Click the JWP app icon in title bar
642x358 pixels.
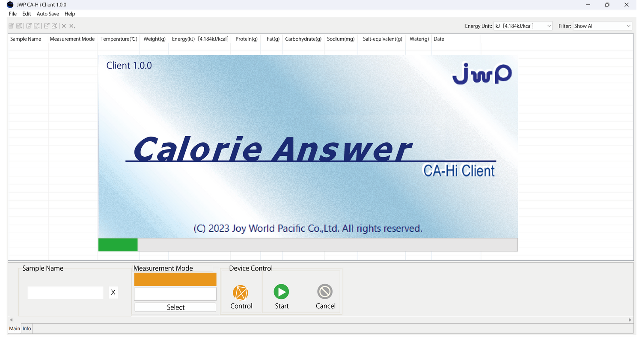pos(10,5)
